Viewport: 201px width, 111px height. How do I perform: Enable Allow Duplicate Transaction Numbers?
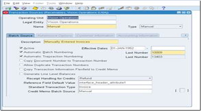[21, 65]
